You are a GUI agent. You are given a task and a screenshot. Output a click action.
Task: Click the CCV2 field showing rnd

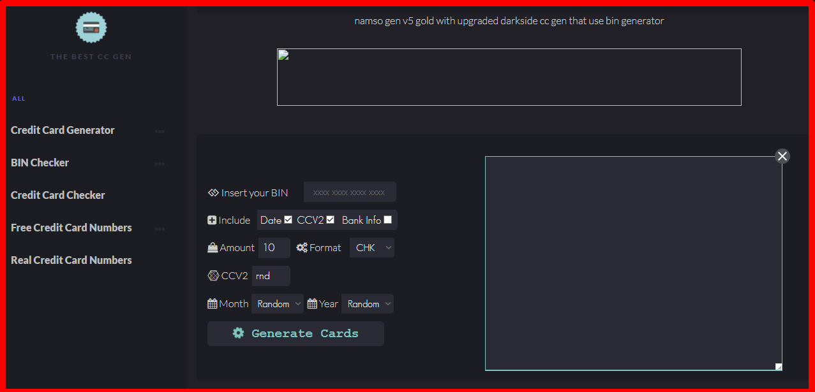271,276
